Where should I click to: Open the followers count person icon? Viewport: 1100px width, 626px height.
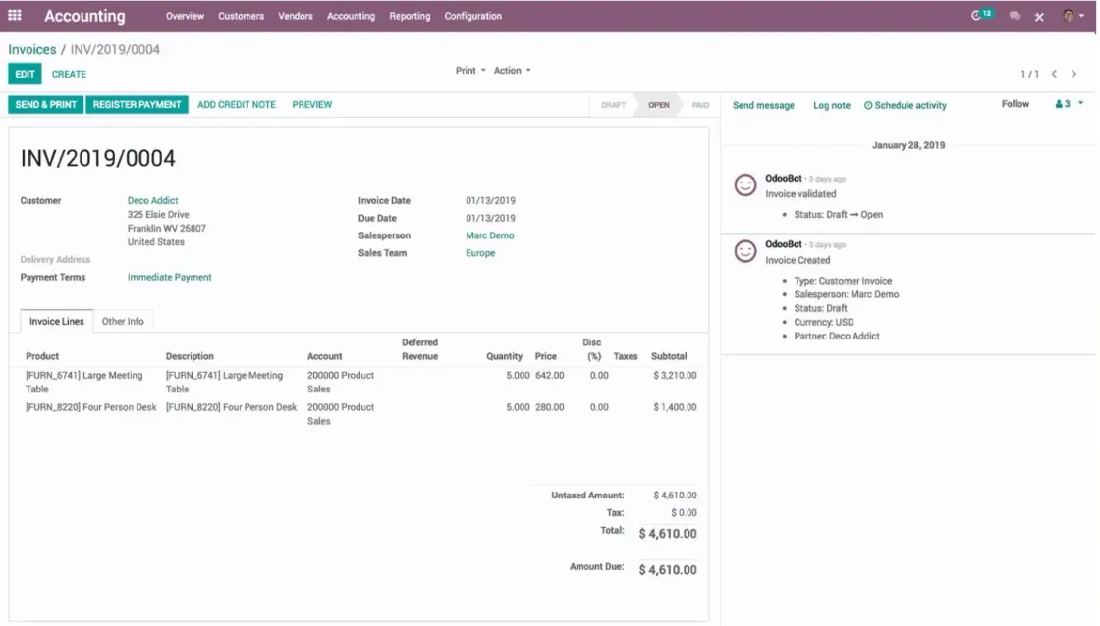pos(1063,104)
